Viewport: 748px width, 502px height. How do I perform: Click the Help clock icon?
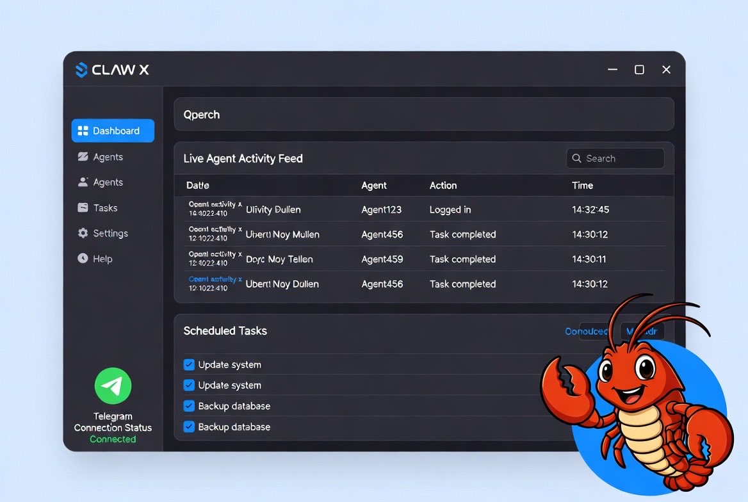[83, 258]
